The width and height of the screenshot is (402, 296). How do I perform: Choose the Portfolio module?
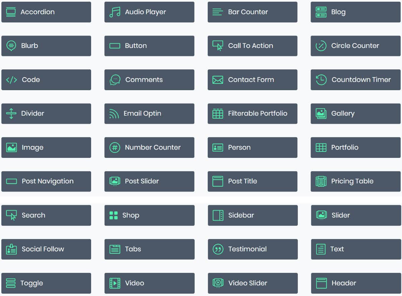[x=356, y=147]
